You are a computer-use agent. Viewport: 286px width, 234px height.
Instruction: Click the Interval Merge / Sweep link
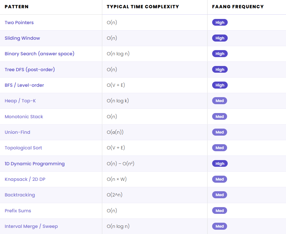31,226
